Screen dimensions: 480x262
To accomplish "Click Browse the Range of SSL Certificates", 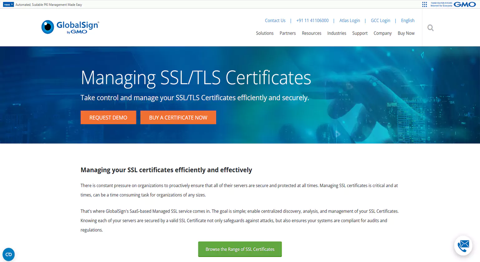I will tap(240, 249).
